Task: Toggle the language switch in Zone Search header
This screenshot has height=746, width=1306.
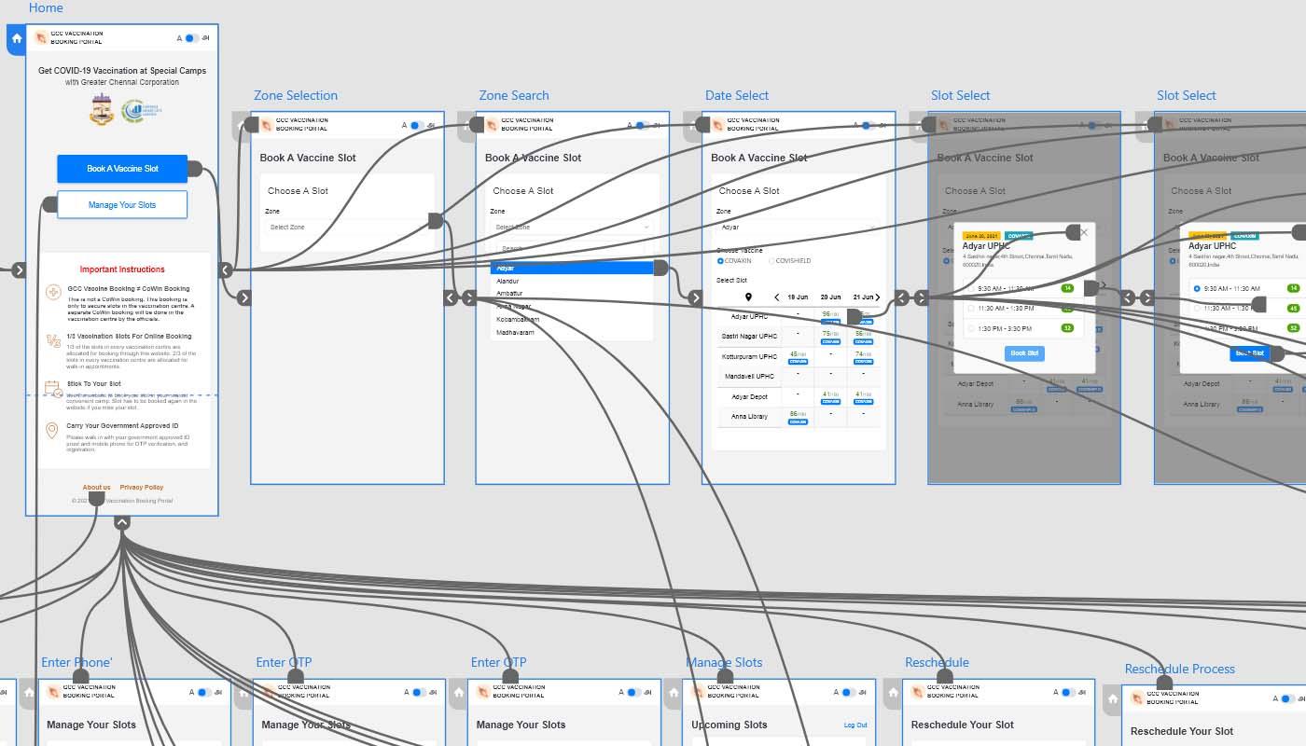Action: click(642, 125)
